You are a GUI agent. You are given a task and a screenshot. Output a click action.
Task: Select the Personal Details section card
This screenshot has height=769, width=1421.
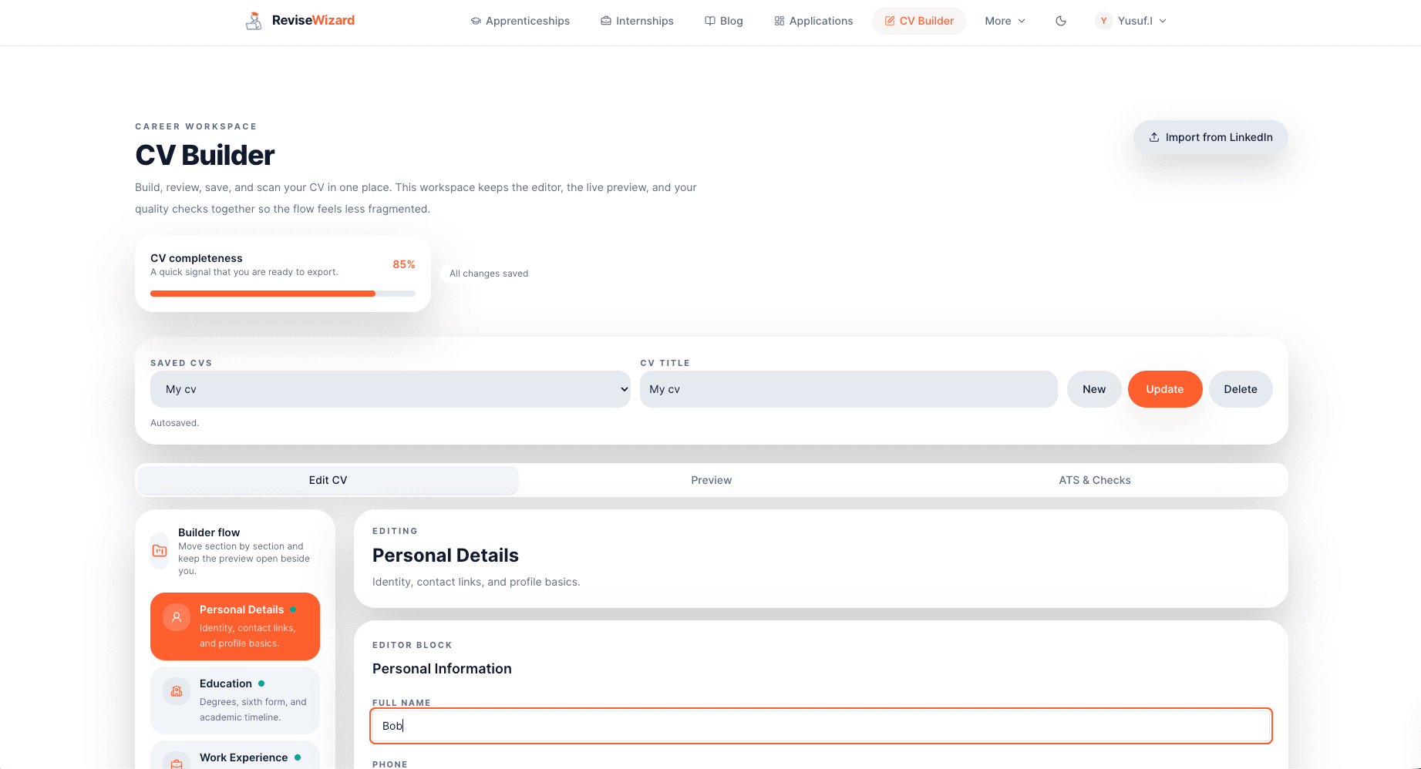click(235, 626)
